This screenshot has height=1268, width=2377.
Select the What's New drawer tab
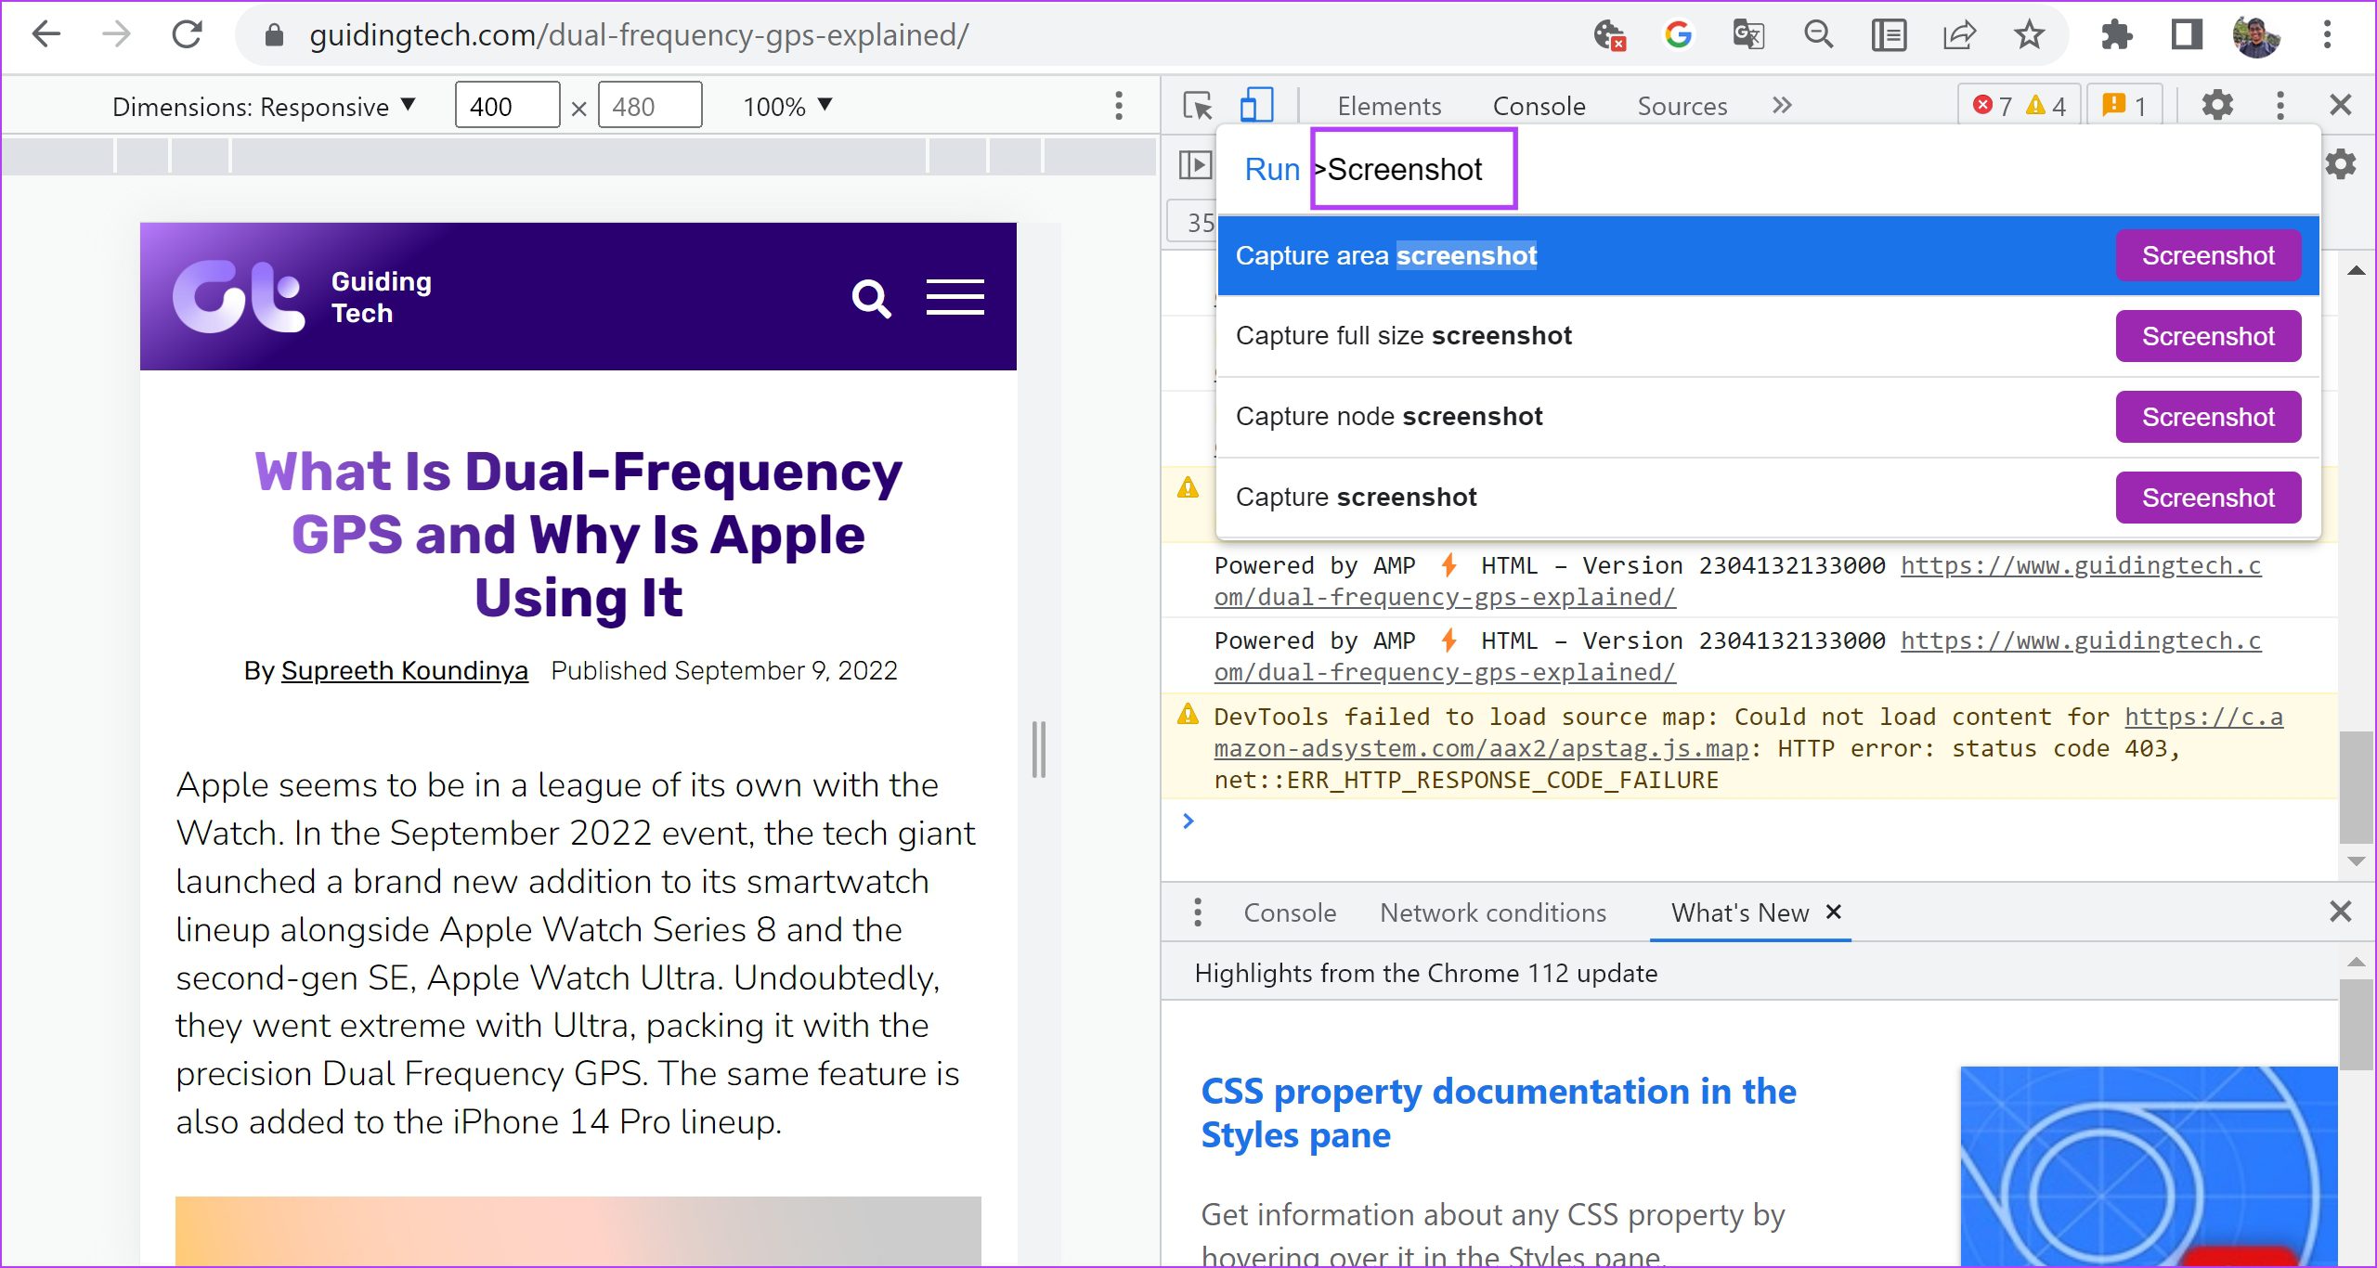click(x=1740, y=912)
